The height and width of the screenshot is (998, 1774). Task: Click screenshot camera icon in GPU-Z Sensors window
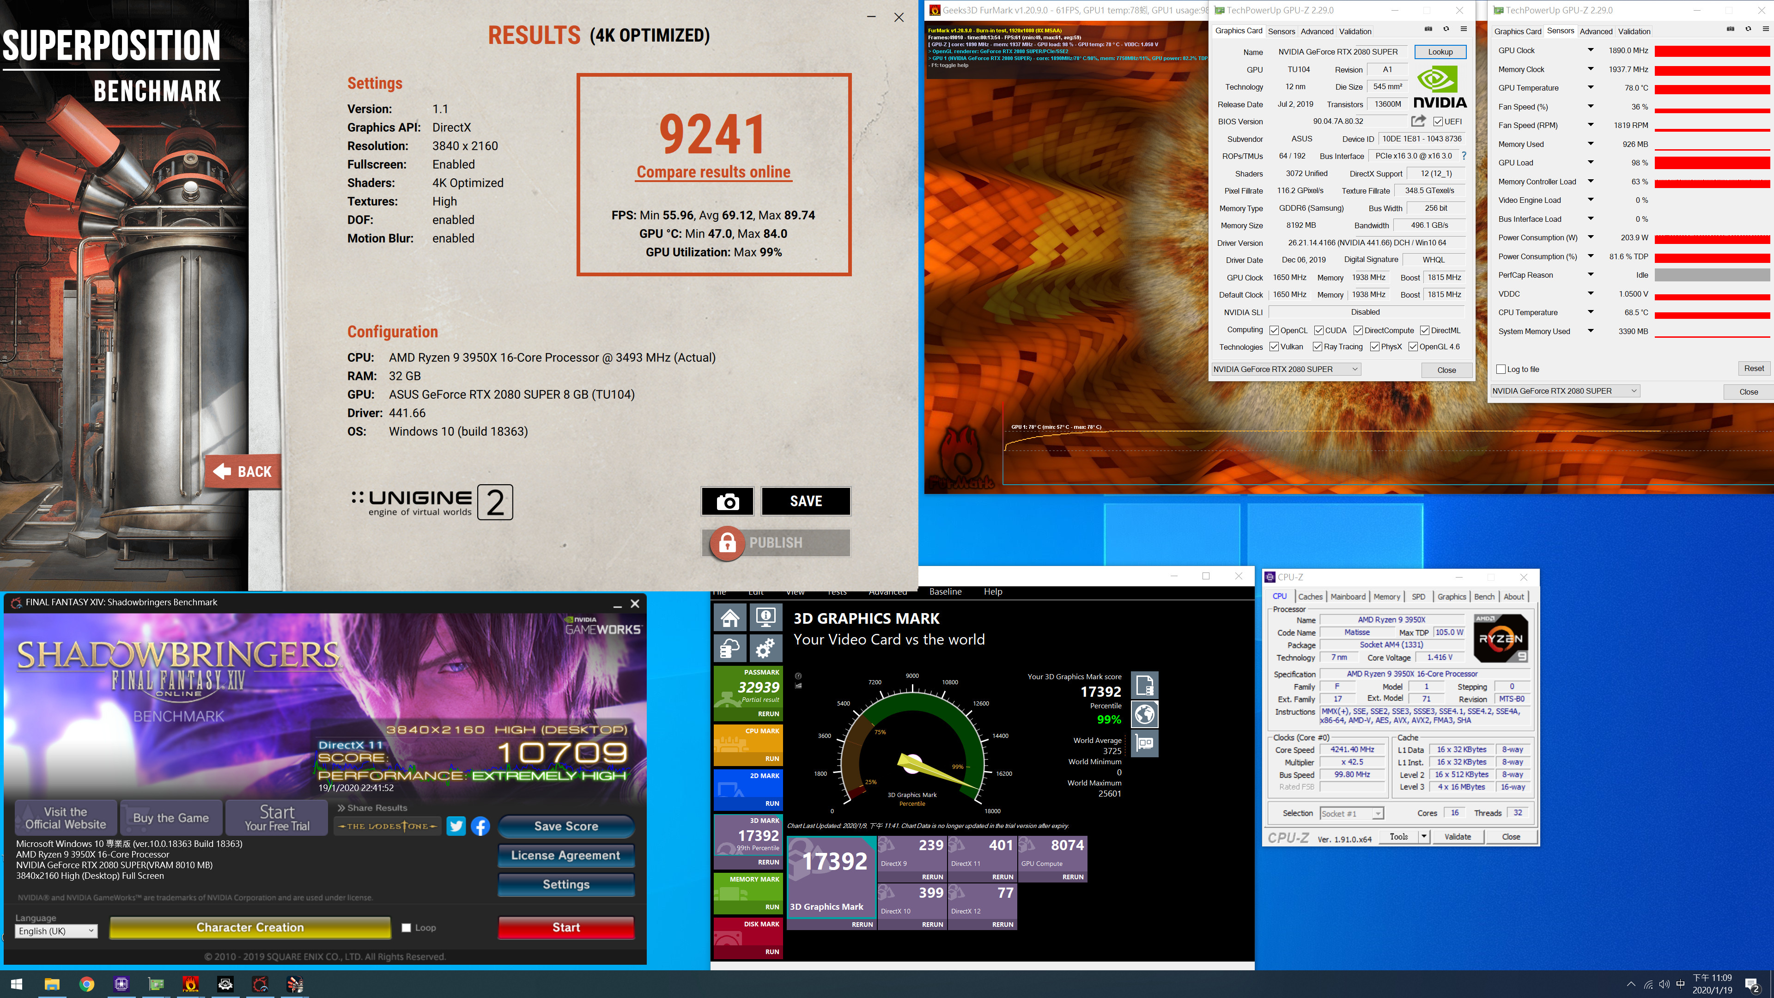tap(1731, 29)
